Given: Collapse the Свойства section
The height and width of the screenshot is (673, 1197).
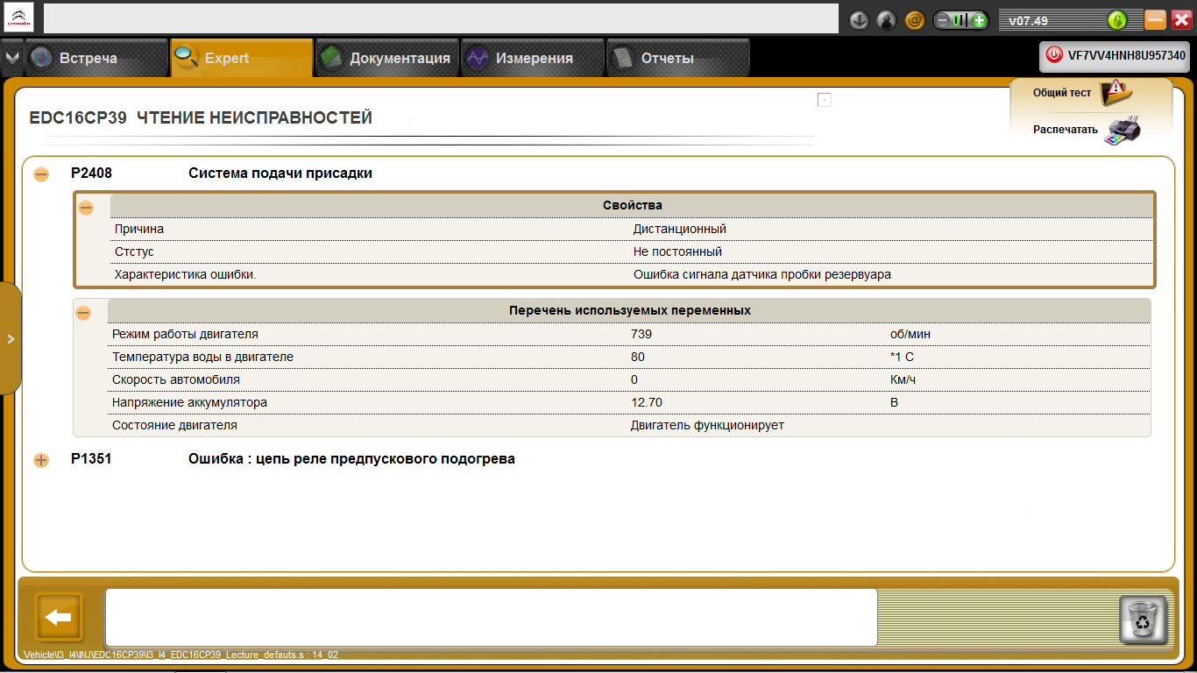Looking at the screenshot, I should click(x=86, y=208).
